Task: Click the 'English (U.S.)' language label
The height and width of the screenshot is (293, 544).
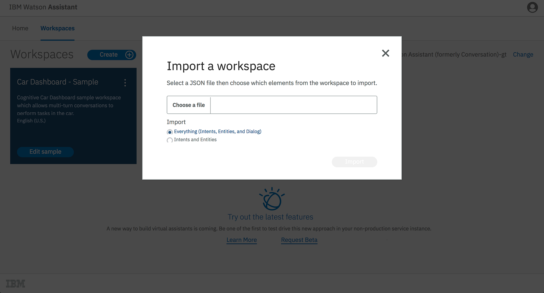Action: point(31,121)
